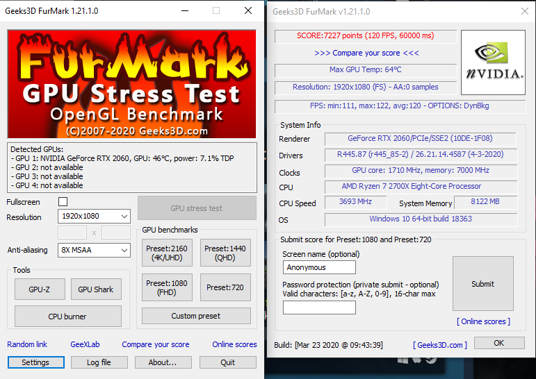This screenshot has width=536, height=379.
Task: Click the GPU 1: NVIDIA GeForce RTX 2060 line
Action: click(x=122, y=158)
